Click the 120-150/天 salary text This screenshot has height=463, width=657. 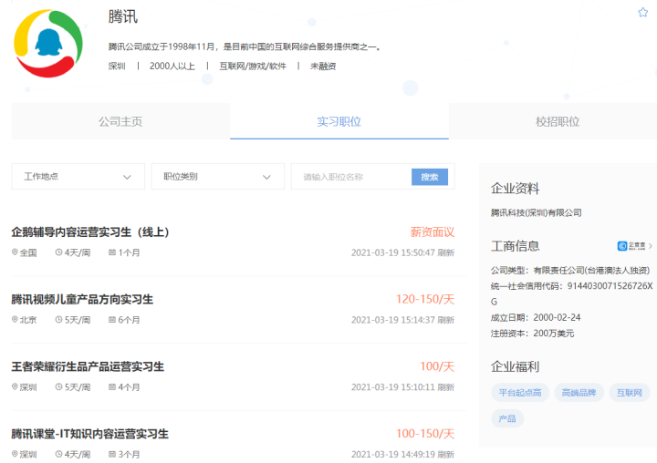pos(425,299)
